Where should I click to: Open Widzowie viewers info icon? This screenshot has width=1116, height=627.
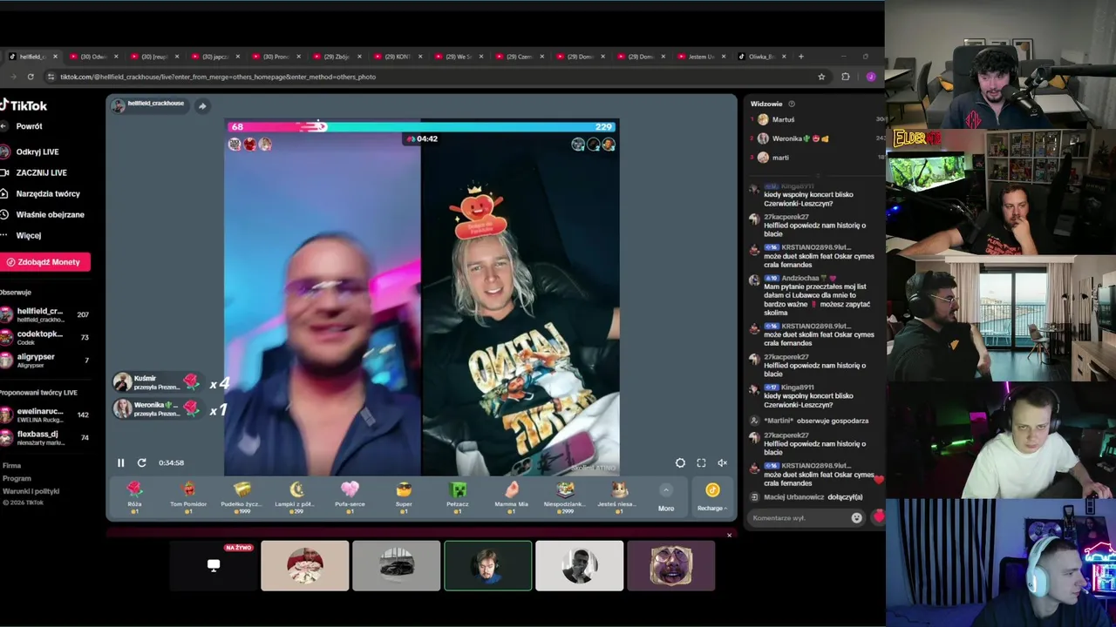click(792, 104)
